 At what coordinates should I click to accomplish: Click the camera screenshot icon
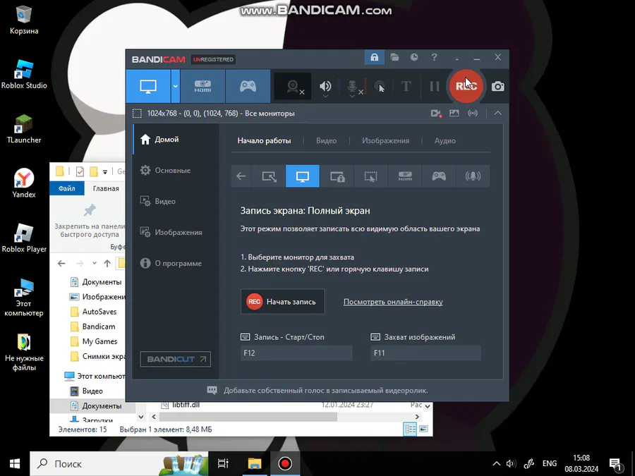[x=497, y=86]
